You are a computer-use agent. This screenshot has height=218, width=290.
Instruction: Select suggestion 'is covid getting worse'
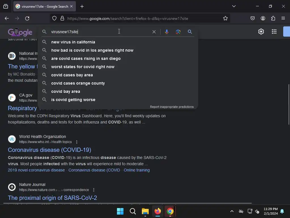pos(118,100)
